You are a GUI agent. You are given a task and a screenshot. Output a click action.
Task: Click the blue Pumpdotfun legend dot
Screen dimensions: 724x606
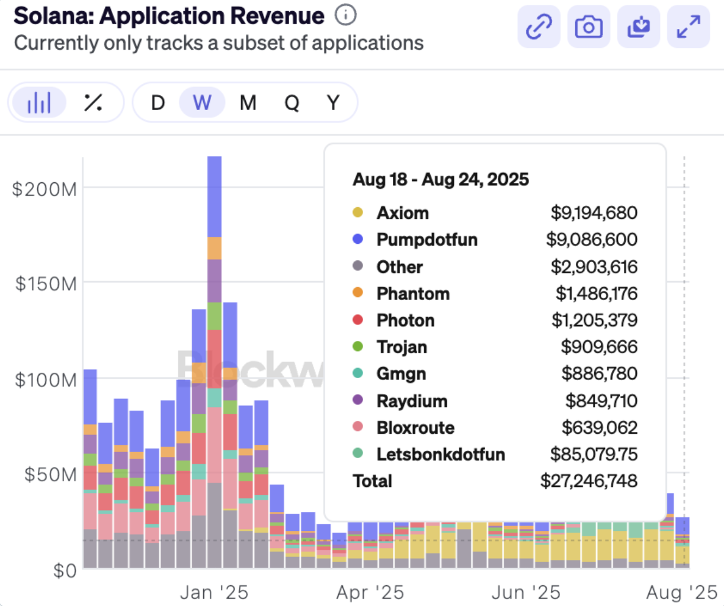358,239
